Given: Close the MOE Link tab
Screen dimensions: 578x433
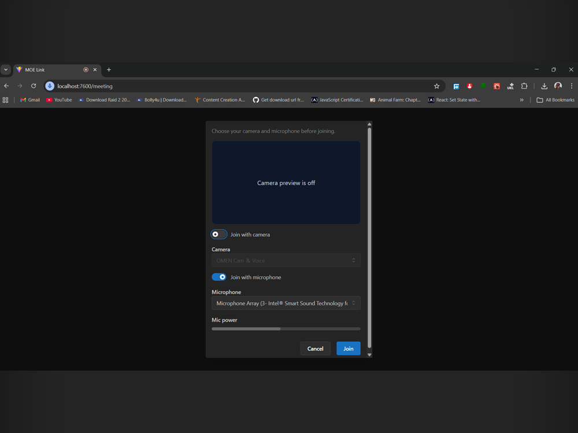Looking at the screenshot, I should coord(95,70).
